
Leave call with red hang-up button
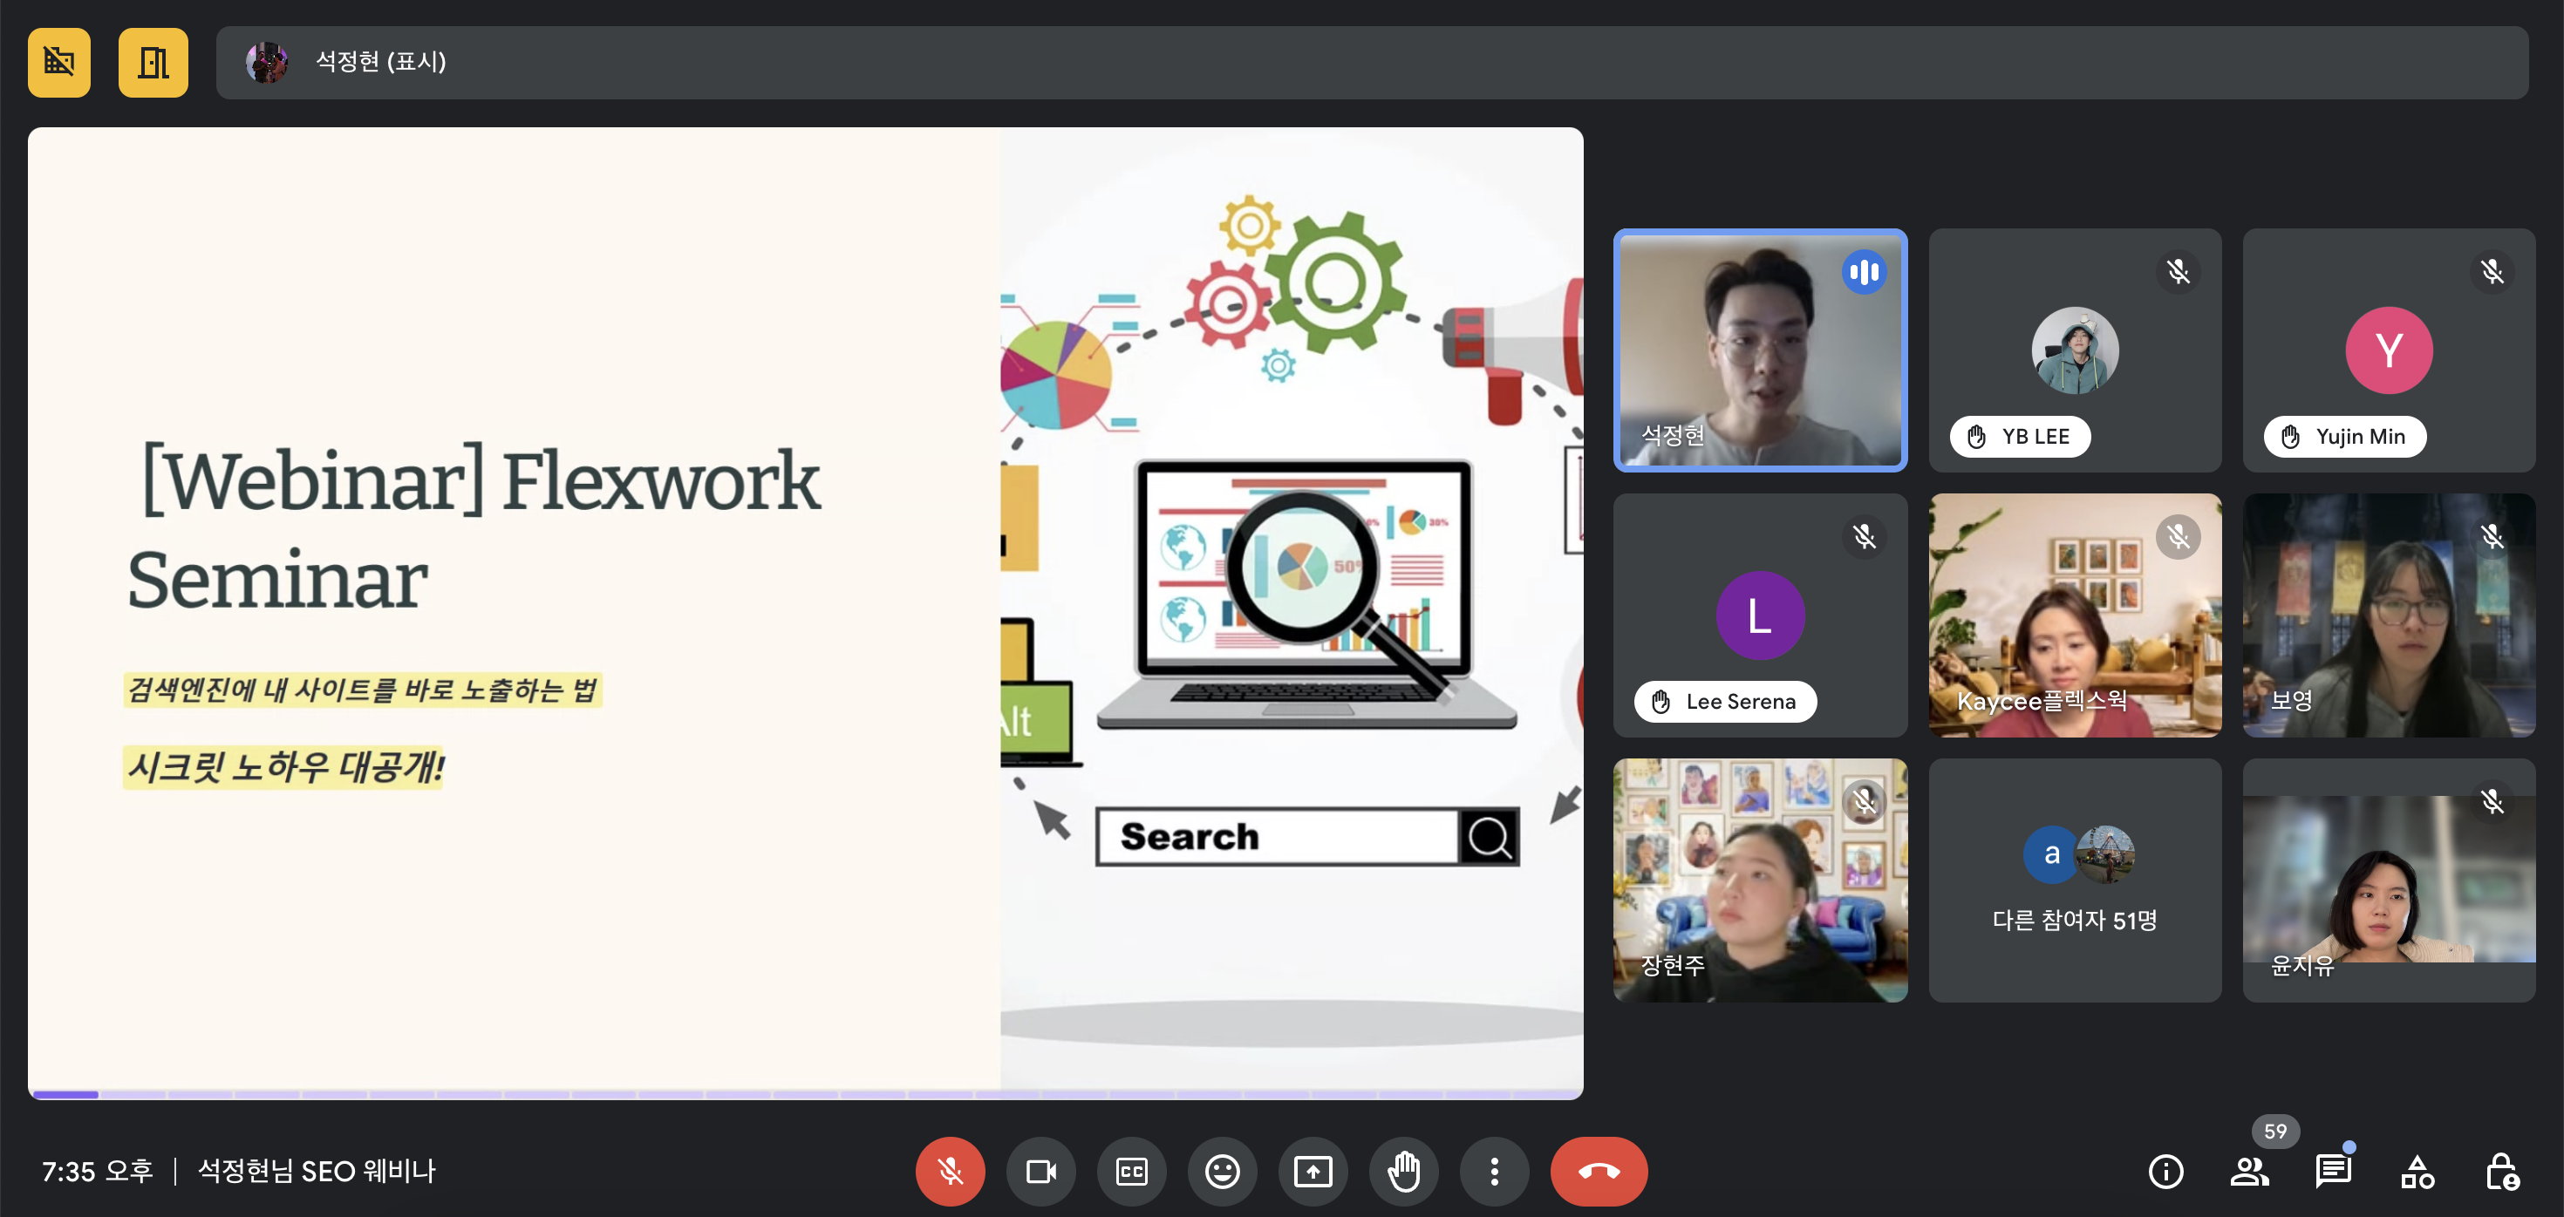(x=1599, y=1171)
